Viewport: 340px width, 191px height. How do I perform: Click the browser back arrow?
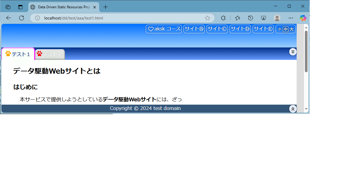9,18
